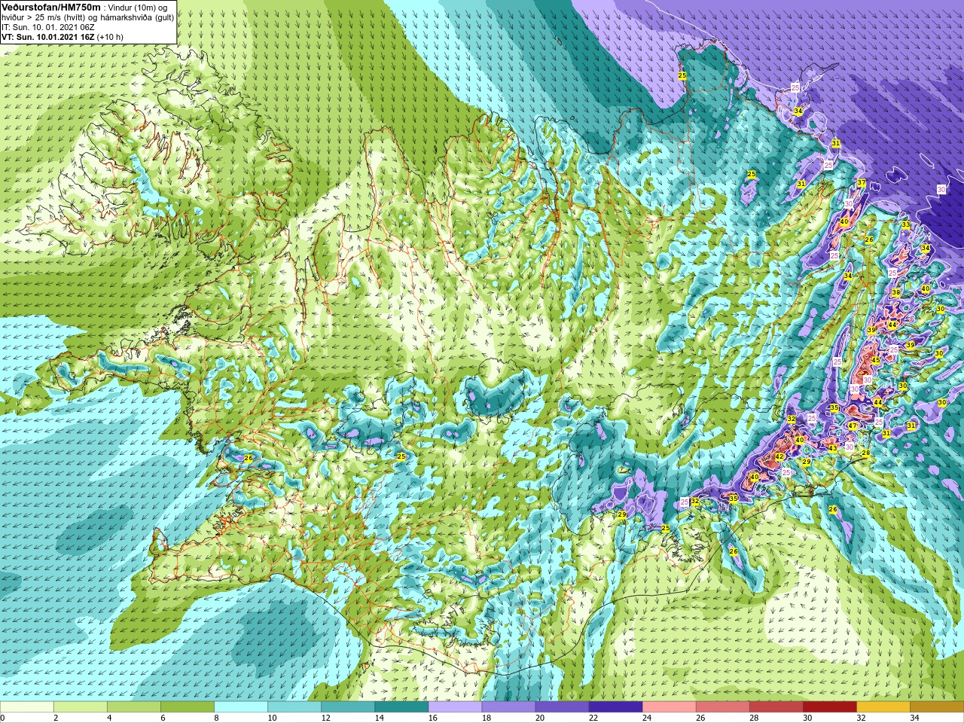964x723 pixels.
Task: Click the yellow gust label 42
Action: point(779,456)
